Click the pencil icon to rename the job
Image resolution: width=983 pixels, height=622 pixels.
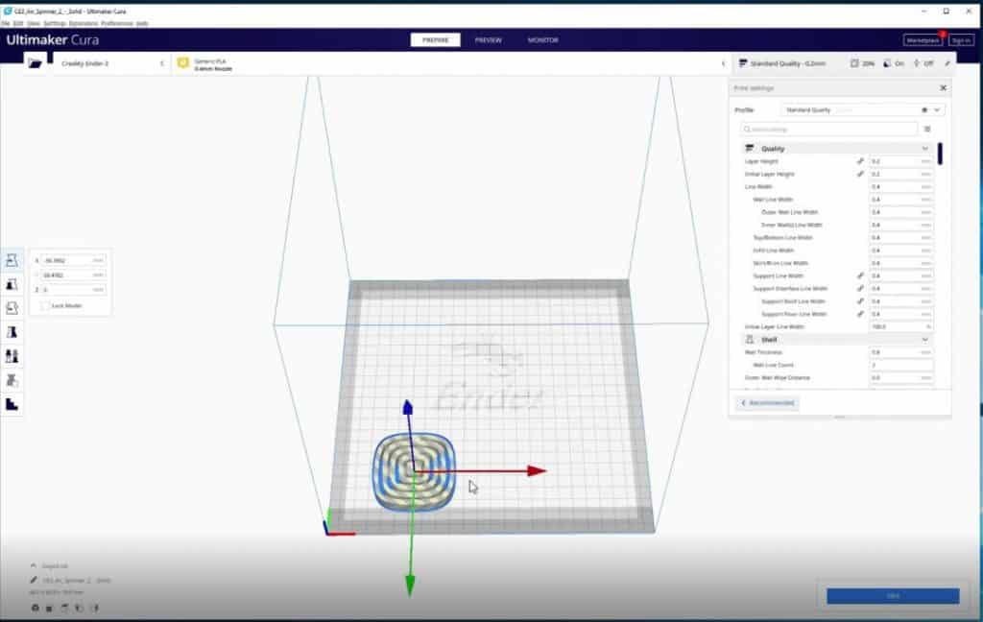[34, 580]
